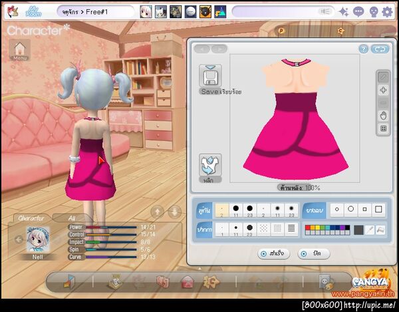Image resolution: width=399 pixels, height=312 pixels.
Task: Click the colorful cube icon in bottom bar
Action: coord(69,281)
